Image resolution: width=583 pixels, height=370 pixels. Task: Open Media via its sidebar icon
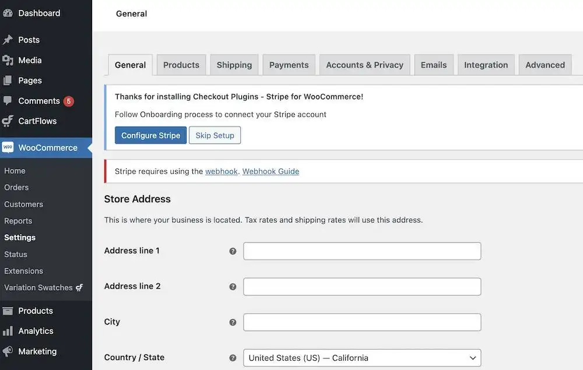[8, 60]
